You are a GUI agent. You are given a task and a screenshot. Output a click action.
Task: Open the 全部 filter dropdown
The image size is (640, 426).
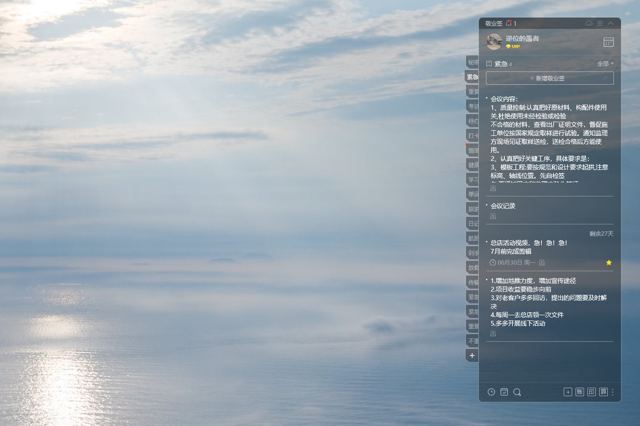pyautogui.click(x=605, y=63)
